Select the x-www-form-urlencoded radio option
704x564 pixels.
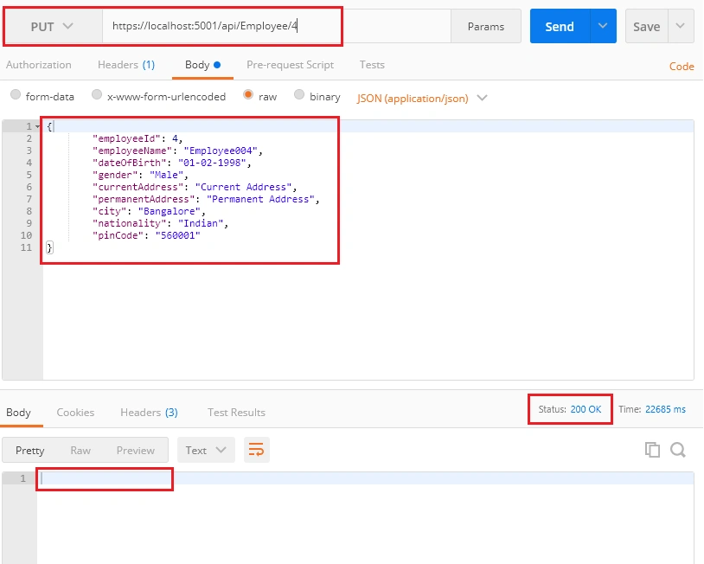tap(97, 94)
